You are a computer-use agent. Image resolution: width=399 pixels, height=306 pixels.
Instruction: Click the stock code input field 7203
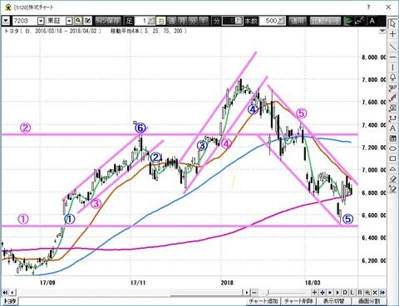(x=24, y=21)
